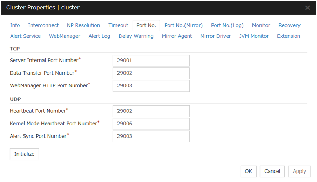Open the Port No.(Mirror) tab
Screen dimensions: 317x182
183,25
